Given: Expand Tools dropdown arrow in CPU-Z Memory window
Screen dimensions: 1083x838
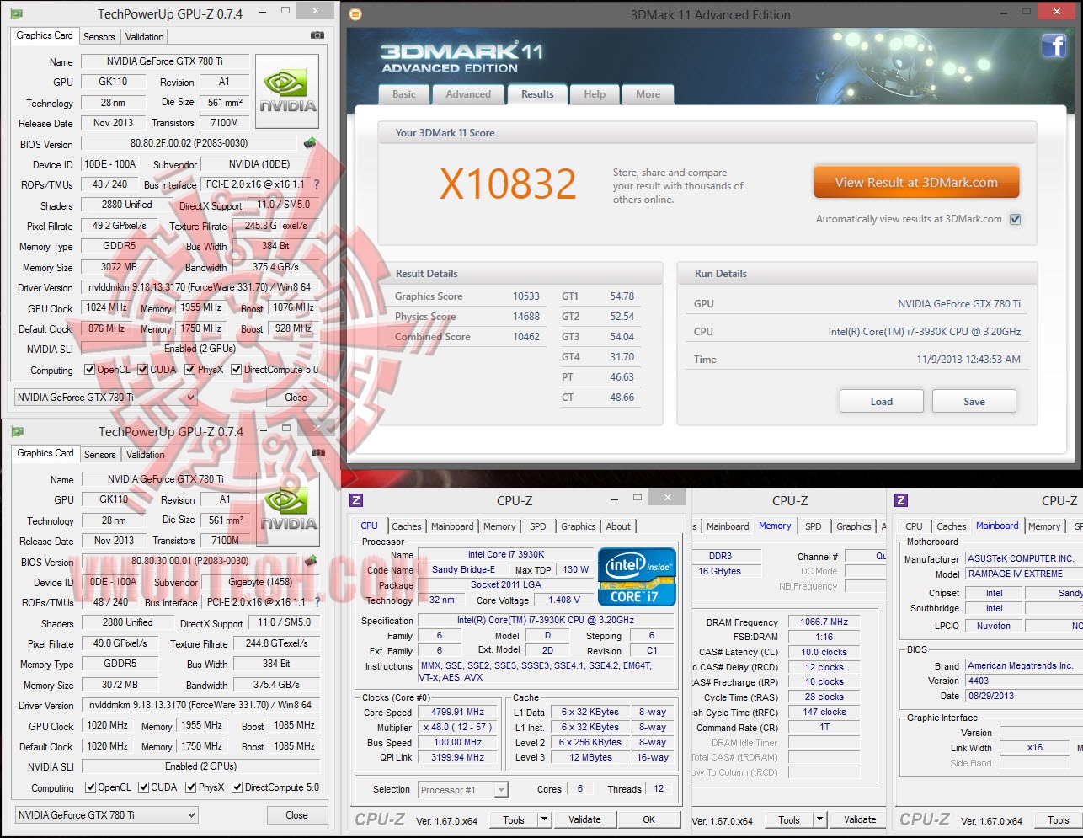Looking at the screenshot, I should [x=819, y=819].
